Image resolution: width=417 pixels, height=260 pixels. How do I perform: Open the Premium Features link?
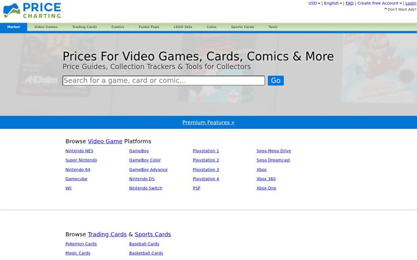coord(209,122)
